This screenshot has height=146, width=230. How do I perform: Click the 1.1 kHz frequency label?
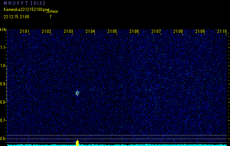tap(3, 47)
